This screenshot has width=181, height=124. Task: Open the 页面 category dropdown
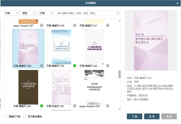tap(46, 13)
